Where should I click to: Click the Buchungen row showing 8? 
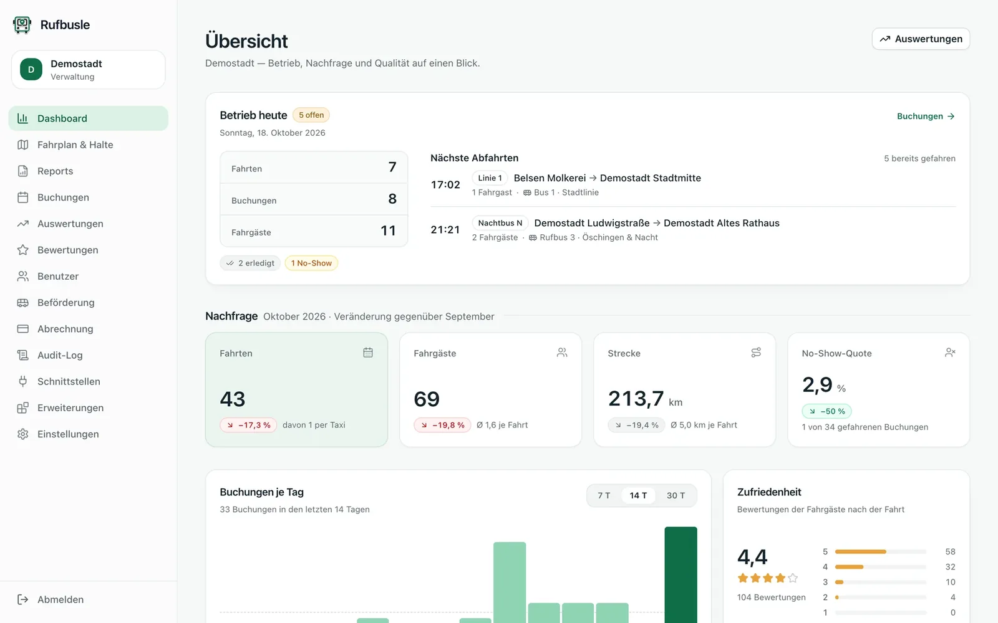click(314, 199)
